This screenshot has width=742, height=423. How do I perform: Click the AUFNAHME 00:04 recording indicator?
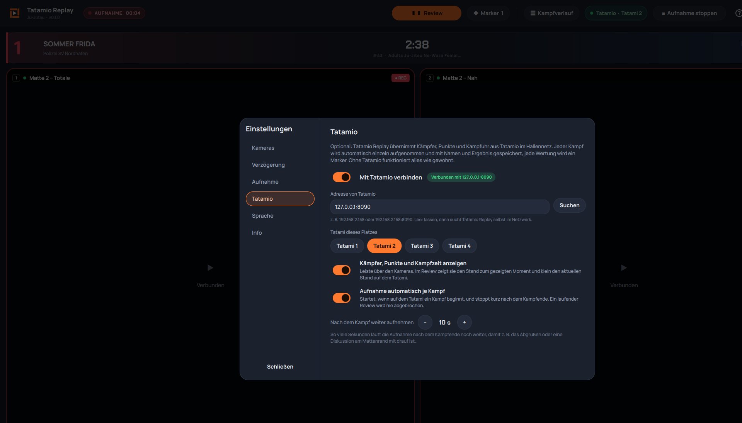click(x=114, y=13)
